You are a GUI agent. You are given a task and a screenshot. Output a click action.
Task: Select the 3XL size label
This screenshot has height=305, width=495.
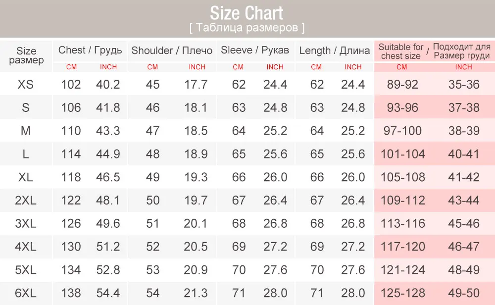[26, 223]
